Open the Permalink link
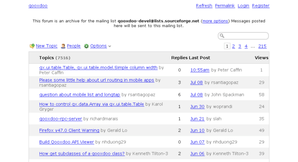The image size is (298, 162). point(225,6)
